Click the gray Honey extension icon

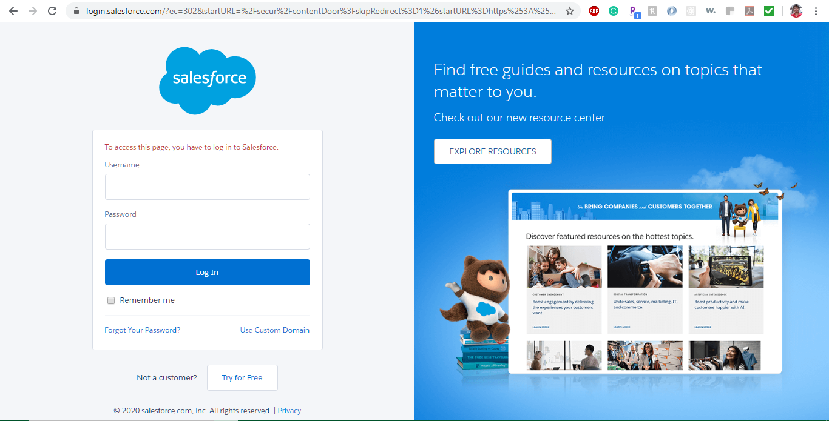tap(652, 11)
